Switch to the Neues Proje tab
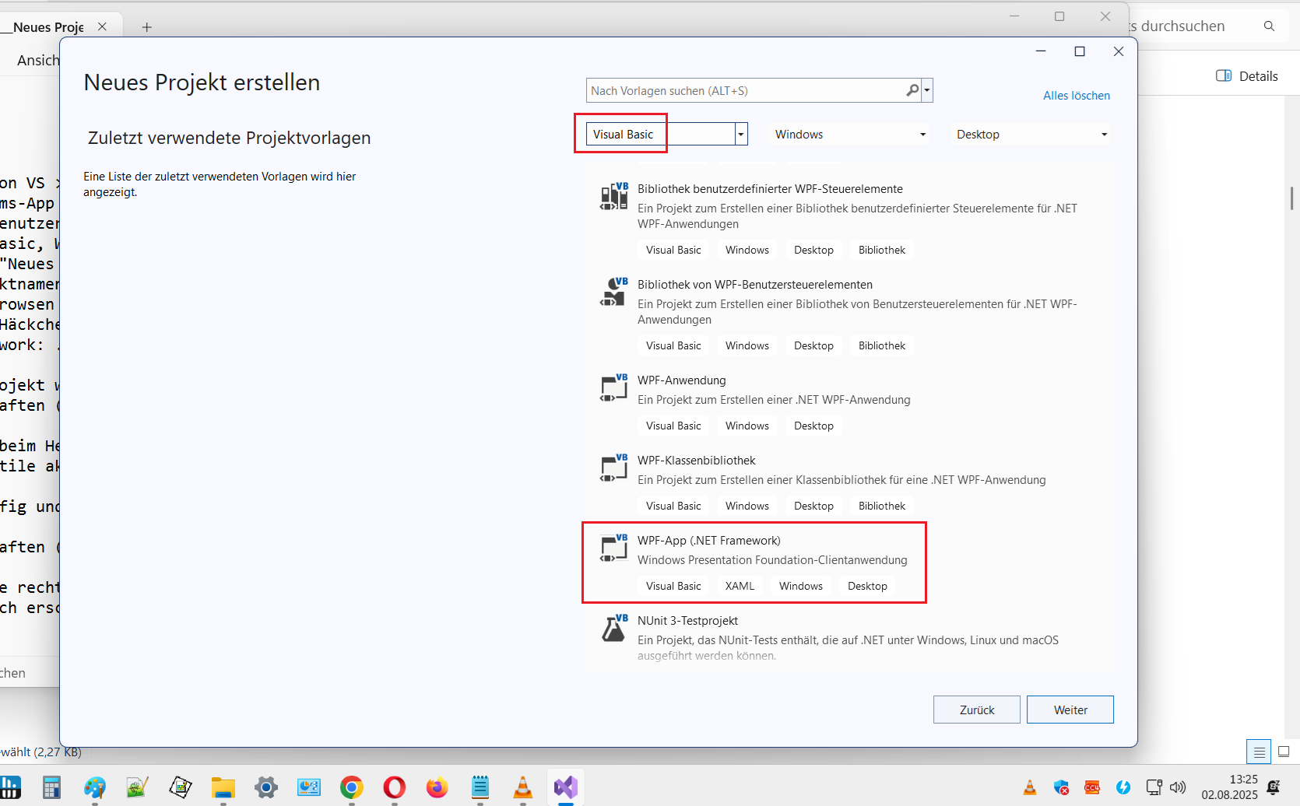 click(x=48, y=27)
